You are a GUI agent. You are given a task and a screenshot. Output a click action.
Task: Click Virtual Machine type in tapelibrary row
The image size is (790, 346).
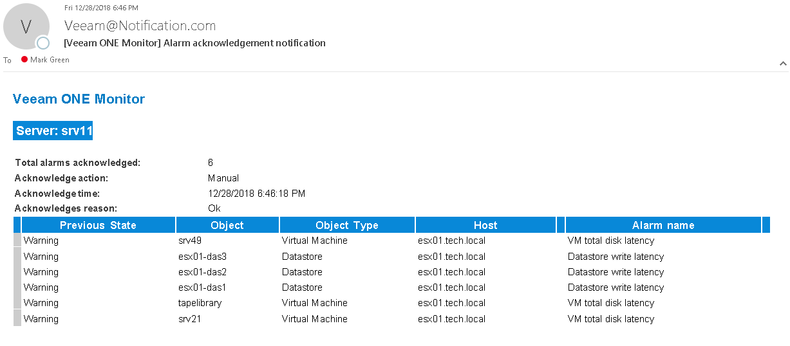[315, 303]
